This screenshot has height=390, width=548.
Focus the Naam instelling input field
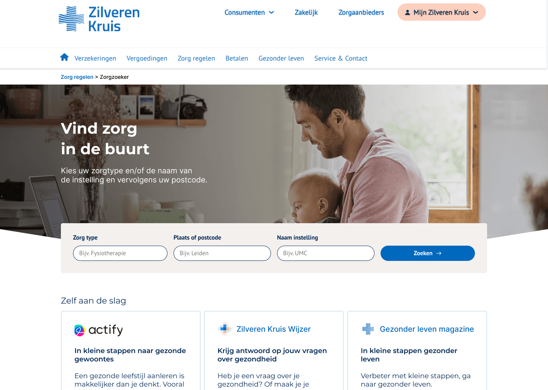pyautogui.click(x=326, y=253)
